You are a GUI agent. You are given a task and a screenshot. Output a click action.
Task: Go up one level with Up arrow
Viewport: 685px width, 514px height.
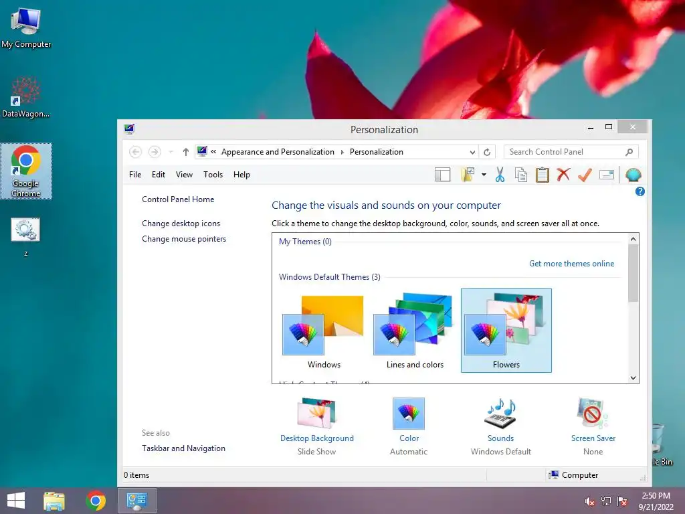pyautogui.click(x=186, y=152)
